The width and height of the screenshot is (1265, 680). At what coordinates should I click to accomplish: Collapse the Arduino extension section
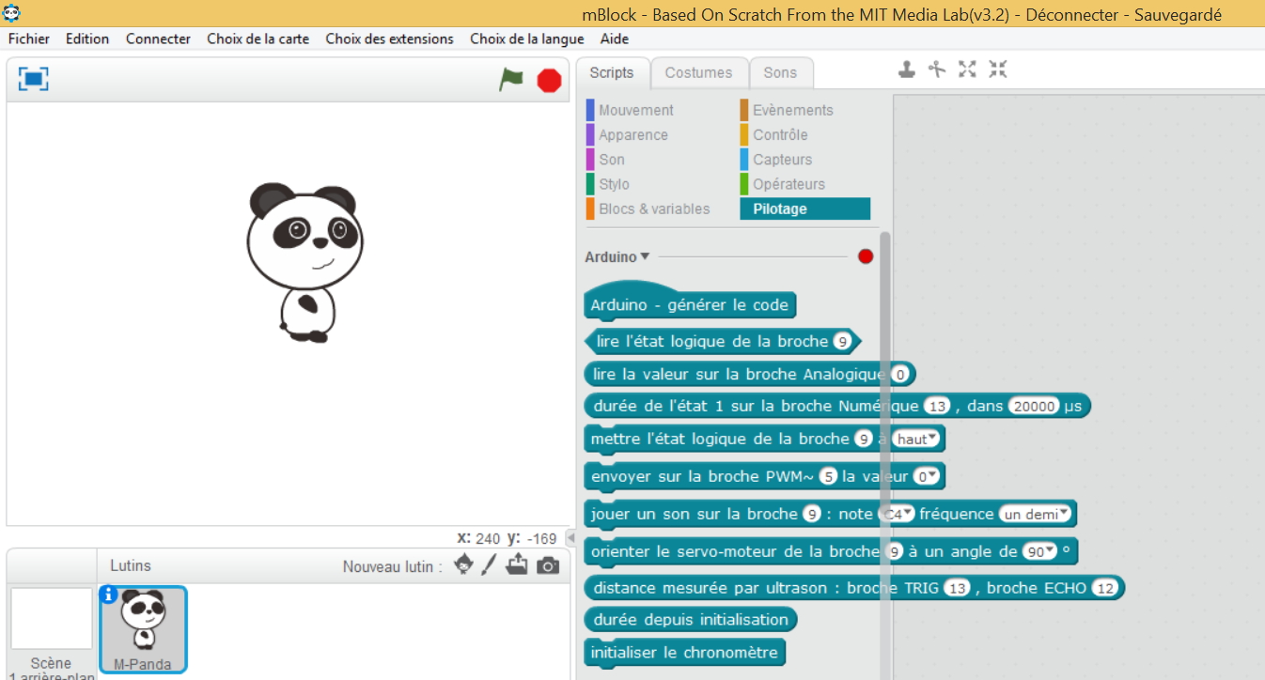[x=645, y=256]
